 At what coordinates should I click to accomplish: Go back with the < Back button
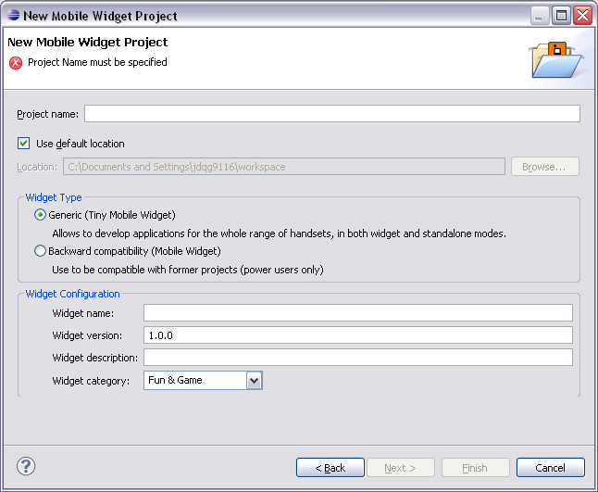(330, 468)
